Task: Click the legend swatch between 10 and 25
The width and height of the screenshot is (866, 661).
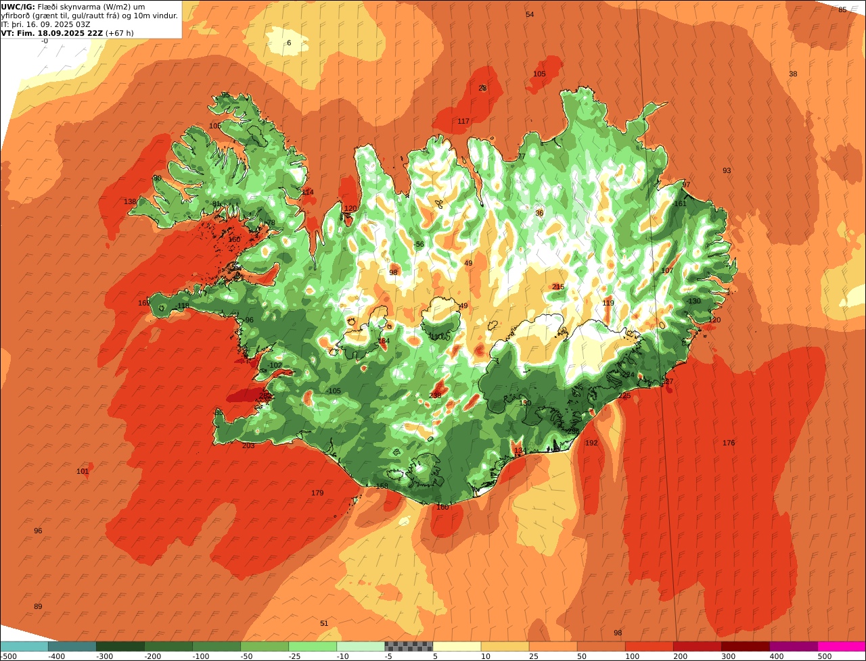Action: [504, 646]
